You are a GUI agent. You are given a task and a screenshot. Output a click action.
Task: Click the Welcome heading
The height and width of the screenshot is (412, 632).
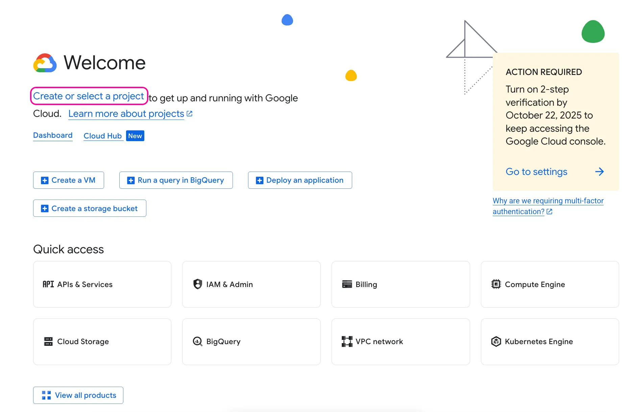click(x=105, y=63)
